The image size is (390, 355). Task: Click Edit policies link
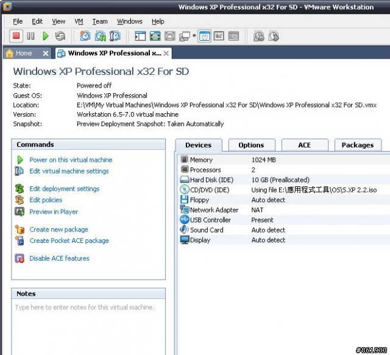46,200
